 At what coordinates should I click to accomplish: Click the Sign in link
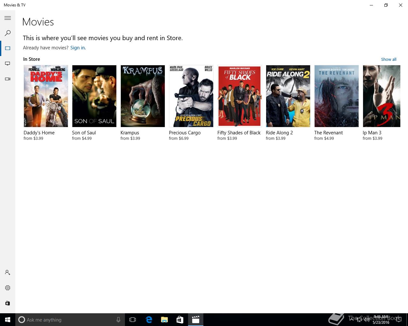coord(77,48)
